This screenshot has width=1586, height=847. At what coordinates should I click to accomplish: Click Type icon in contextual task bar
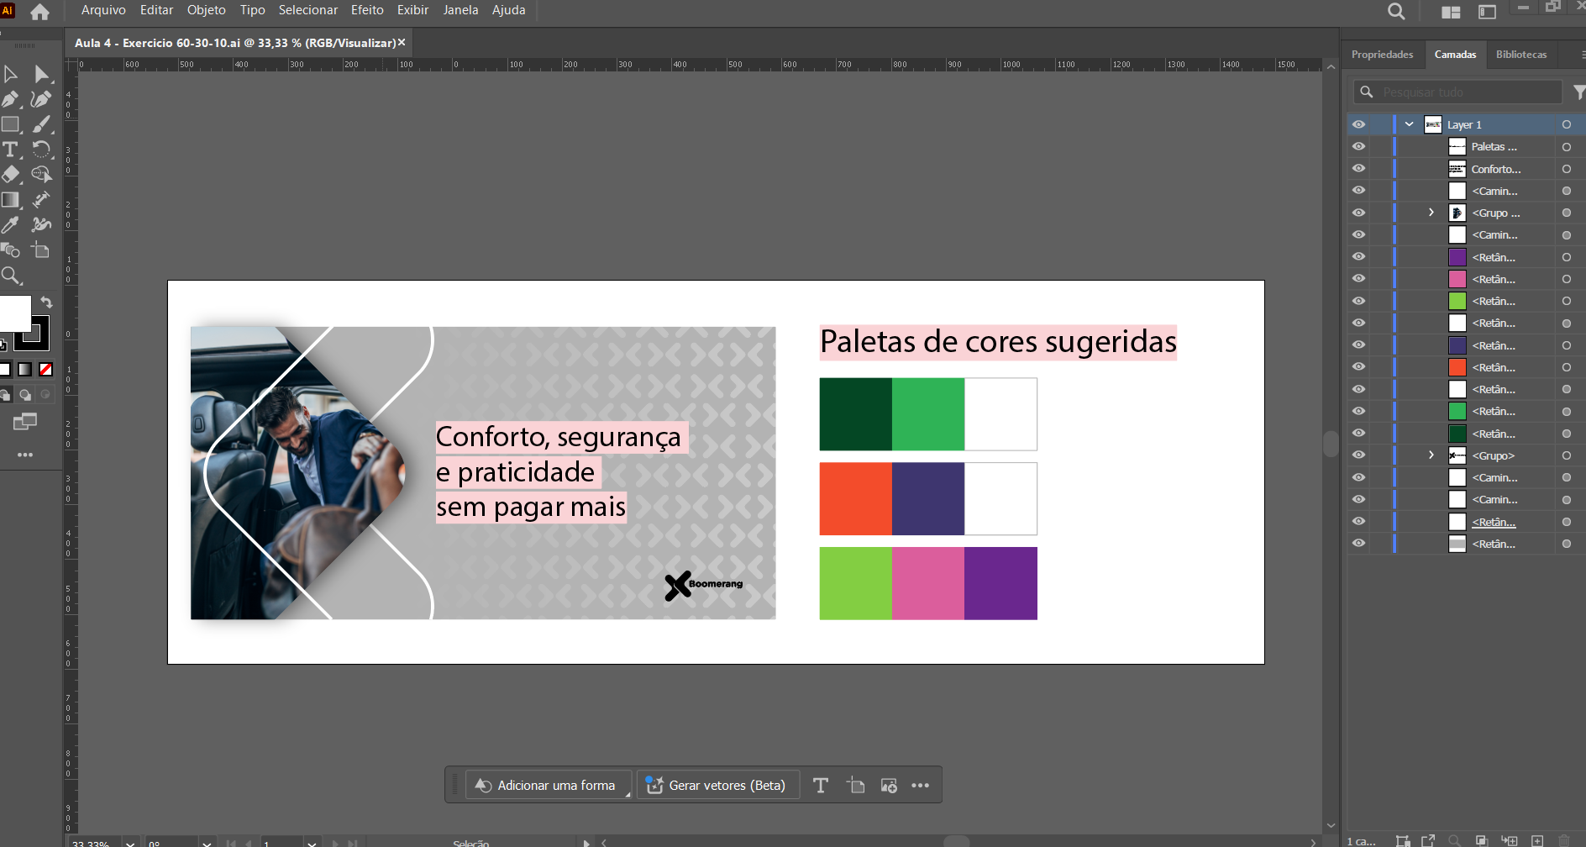point(821,786)
